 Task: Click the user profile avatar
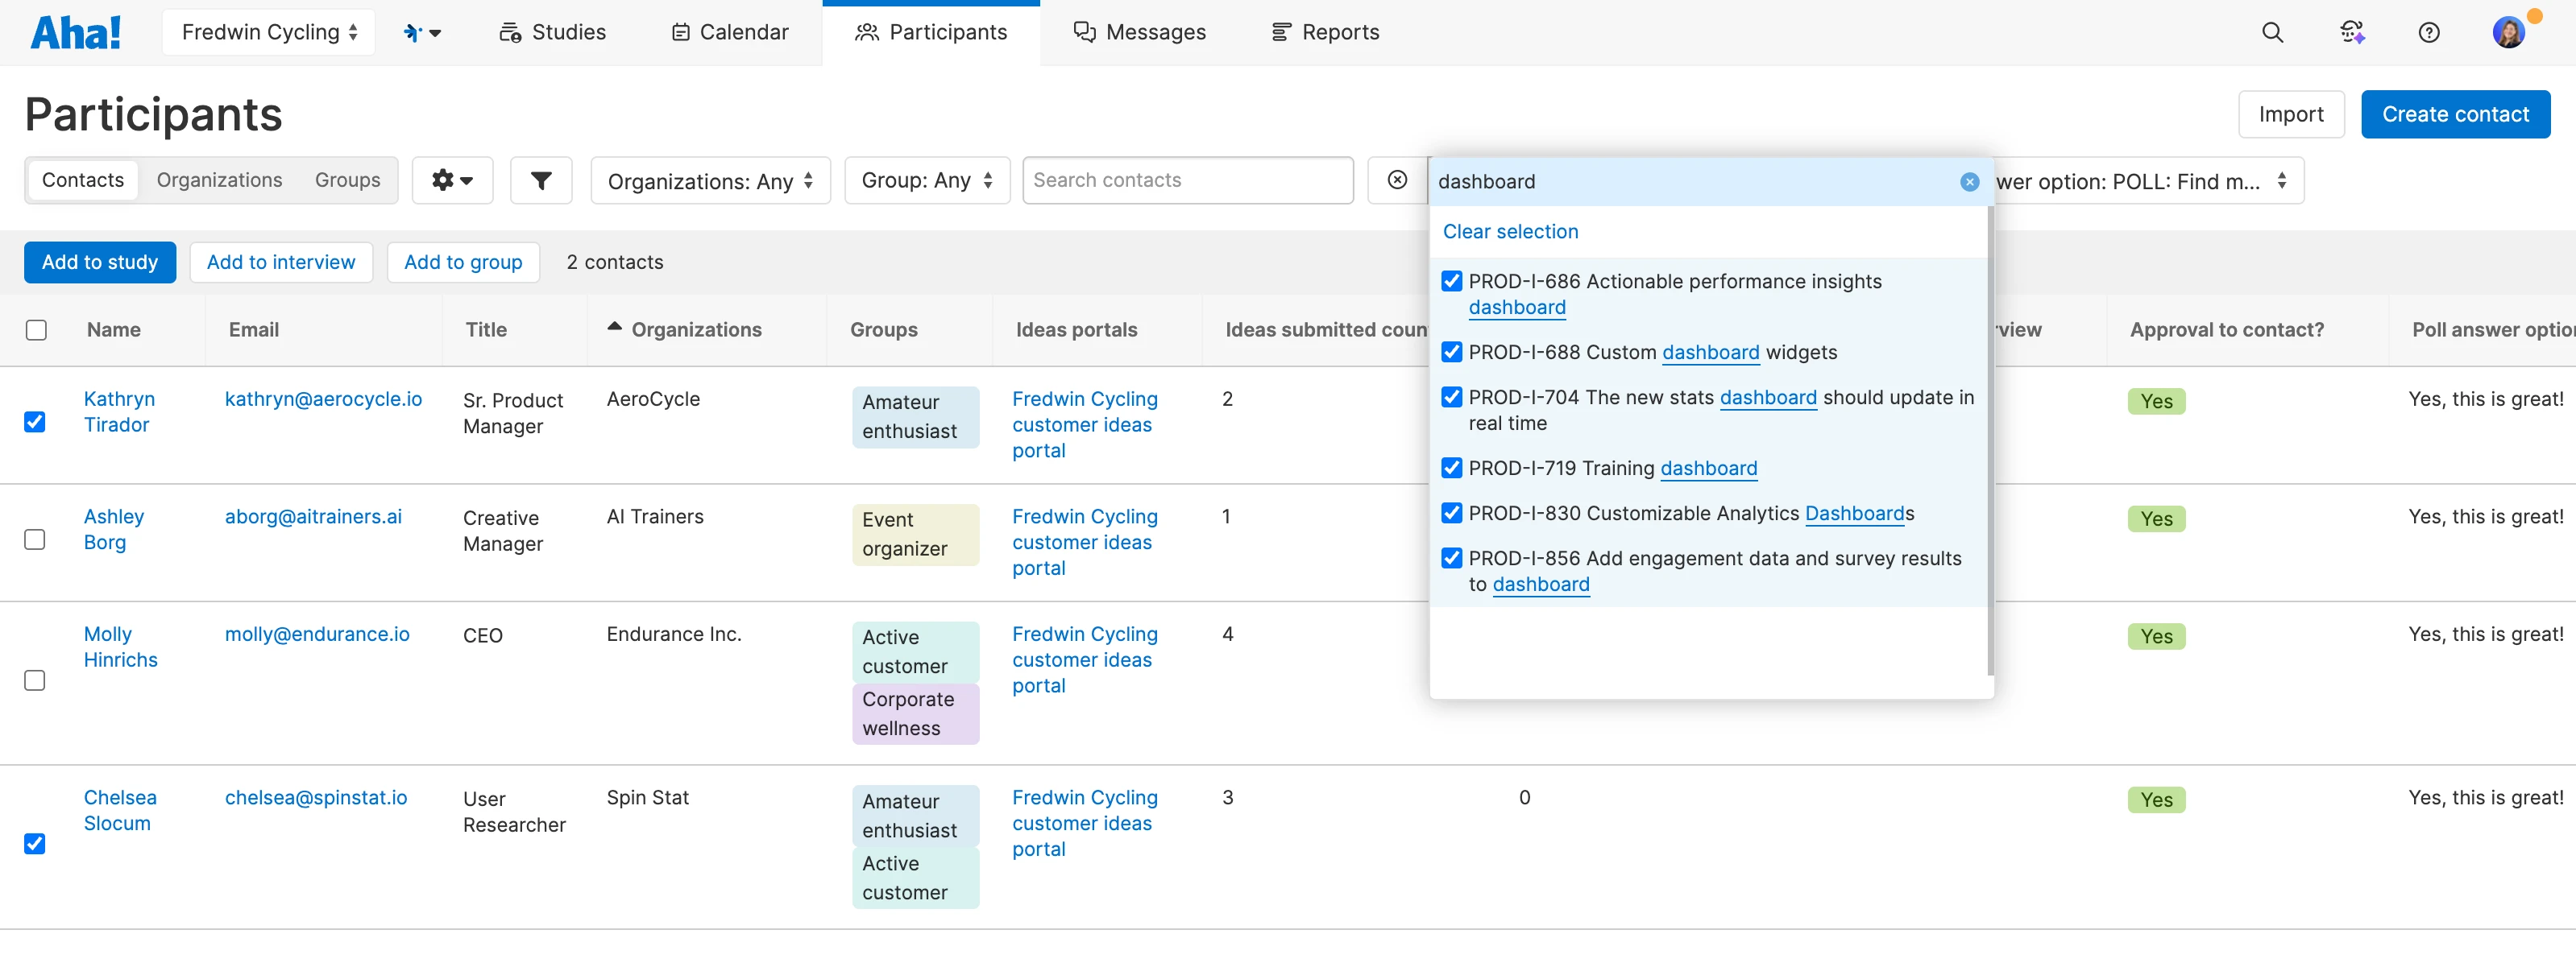pos(2508,32)
